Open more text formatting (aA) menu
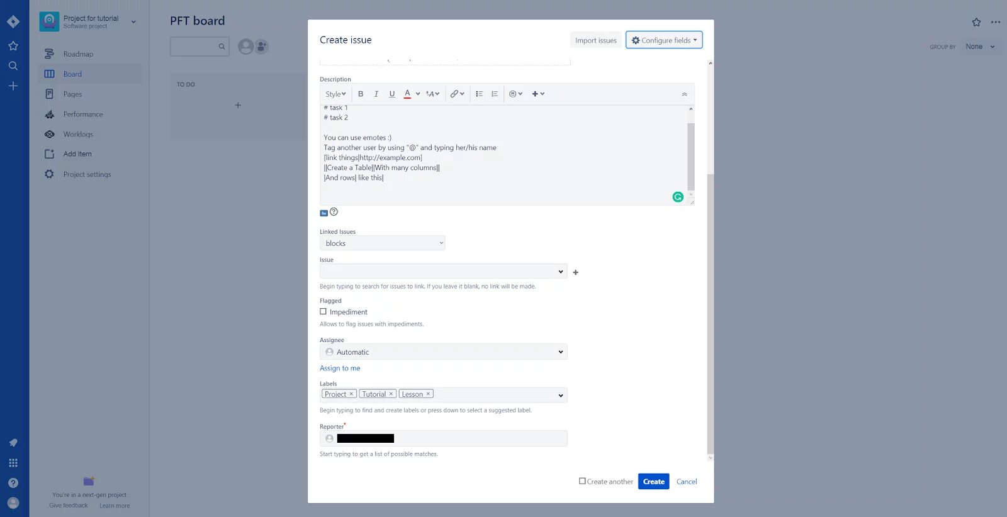1007x517 pixels. pyautogui.click(x=432, y=94)
